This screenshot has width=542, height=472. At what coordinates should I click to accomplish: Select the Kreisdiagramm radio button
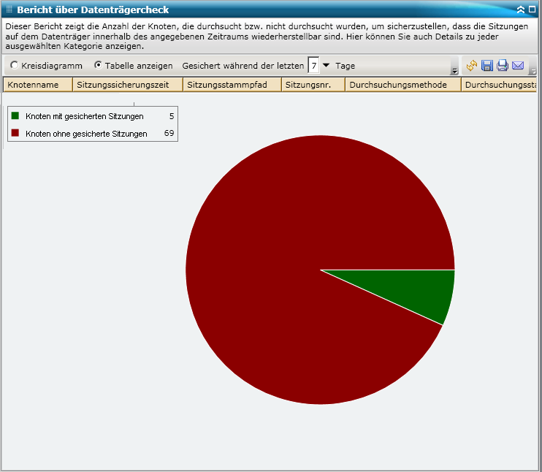14,65
